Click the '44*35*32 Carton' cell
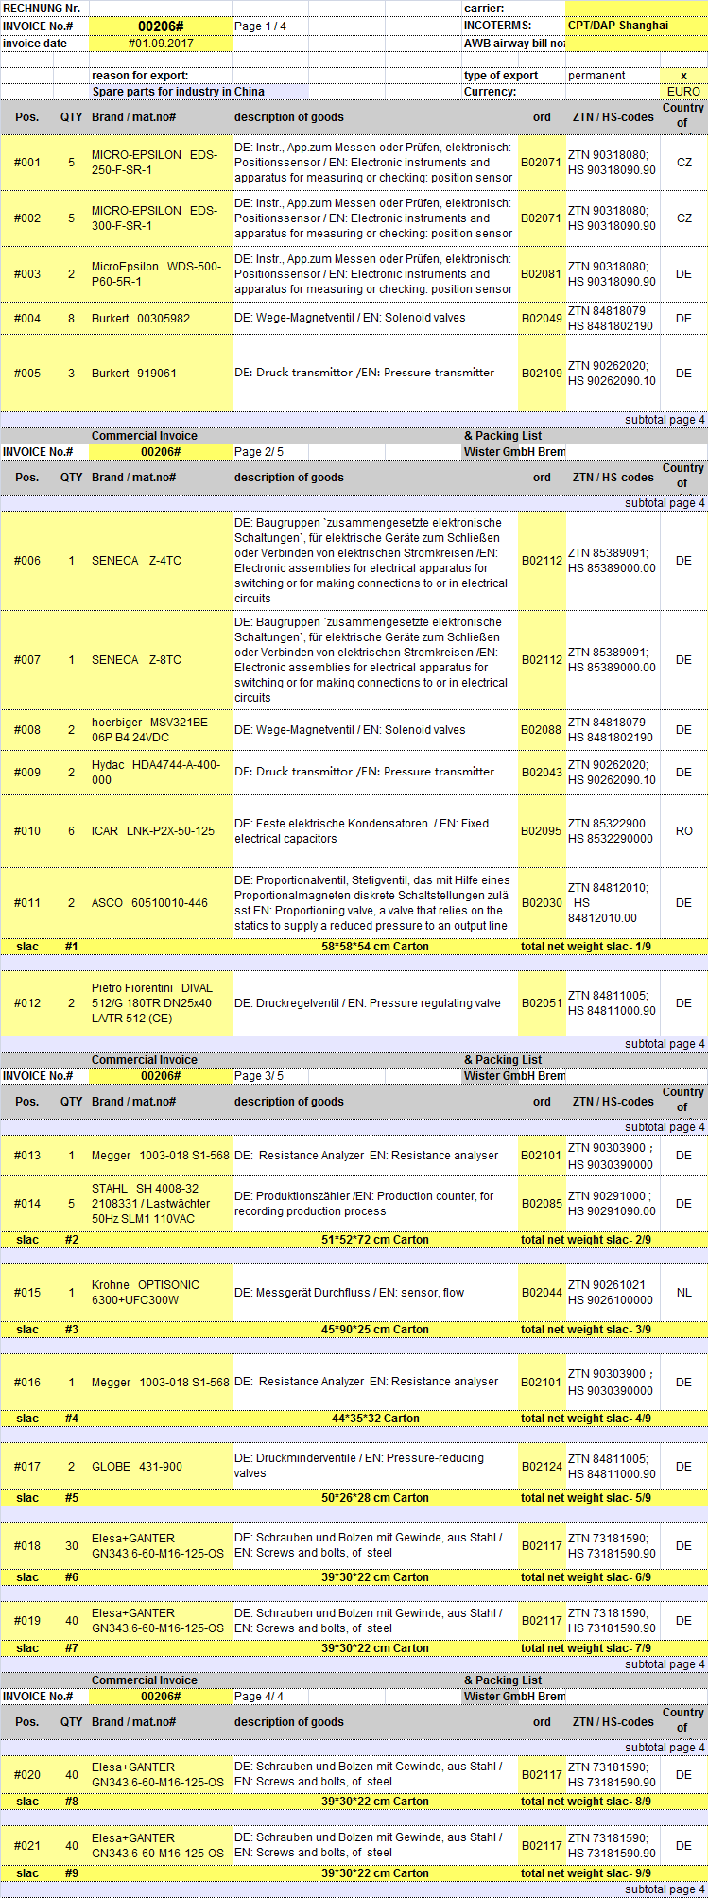 tap(375, 1419)
